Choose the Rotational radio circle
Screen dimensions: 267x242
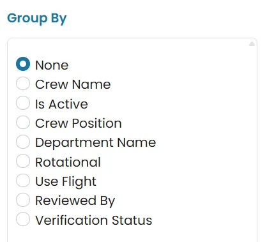click(23, 161)
